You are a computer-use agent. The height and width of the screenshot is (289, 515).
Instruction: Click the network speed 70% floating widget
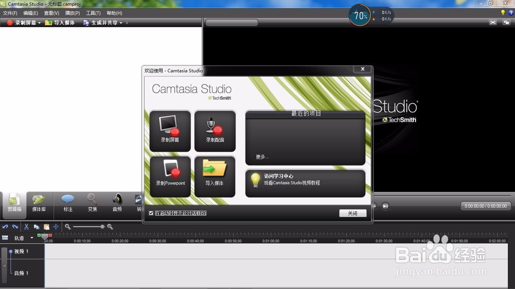pyautogui.click(x=370, y=15)
